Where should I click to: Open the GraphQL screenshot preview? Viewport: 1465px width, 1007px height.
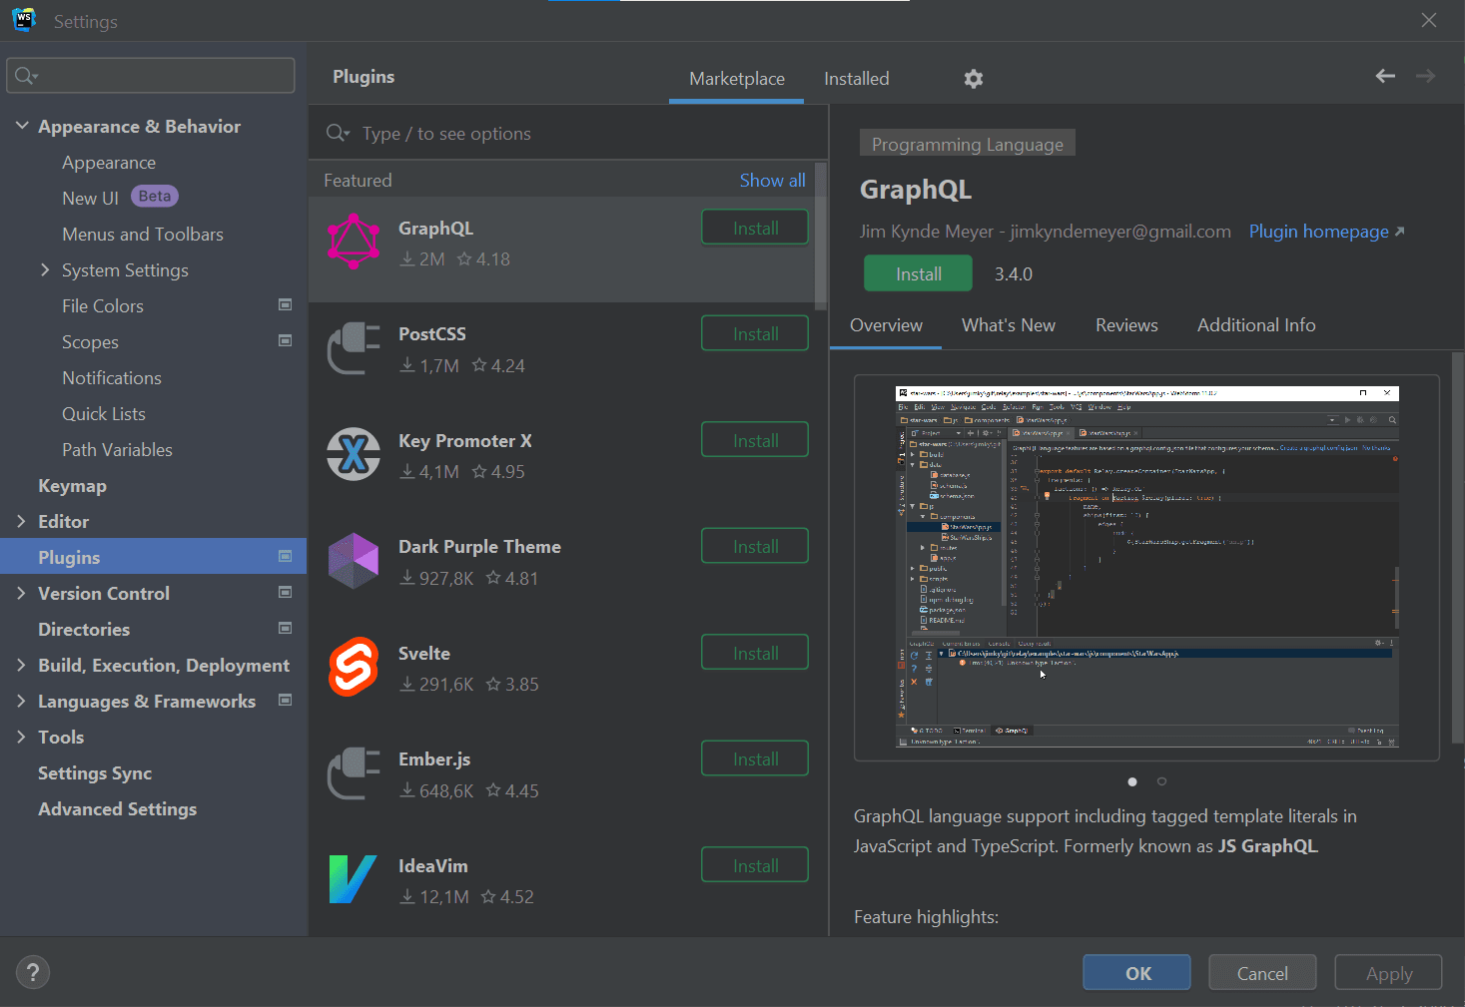(1146, 567)
